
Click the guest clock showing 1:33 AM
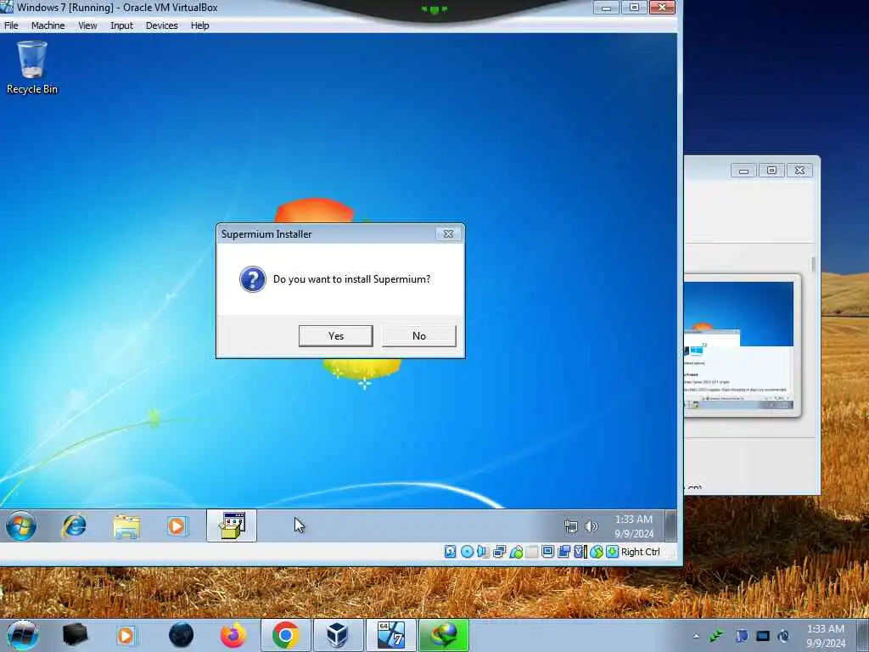point(633,526)
